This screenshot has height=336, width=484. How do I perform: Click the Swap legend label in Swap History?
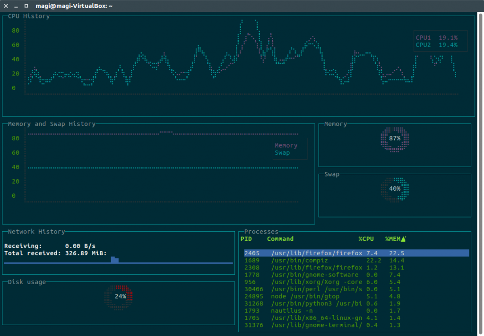[x=282, y=152]
